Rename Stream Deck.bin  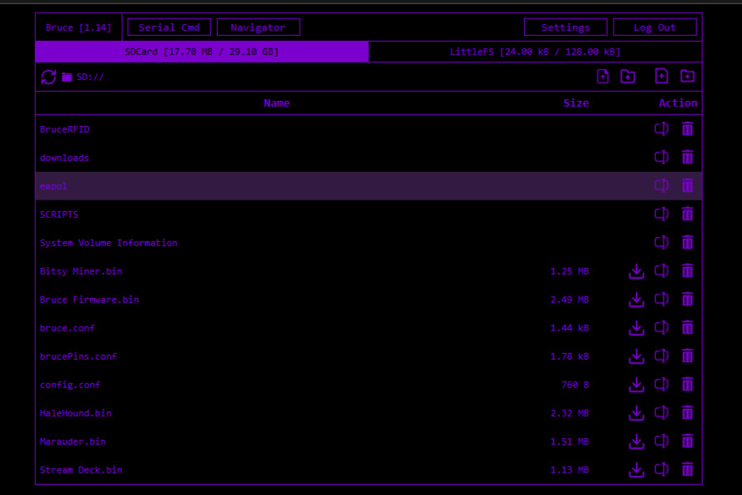coord(662,469)
